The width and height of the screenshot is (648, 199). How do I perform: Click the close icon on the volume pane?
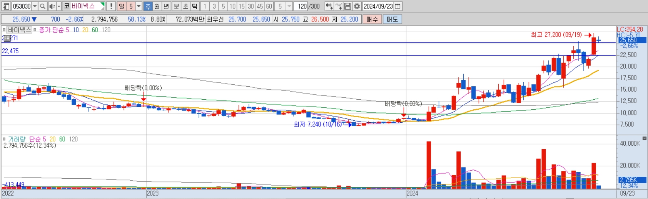pyautogui.click(x=645, y=138)
